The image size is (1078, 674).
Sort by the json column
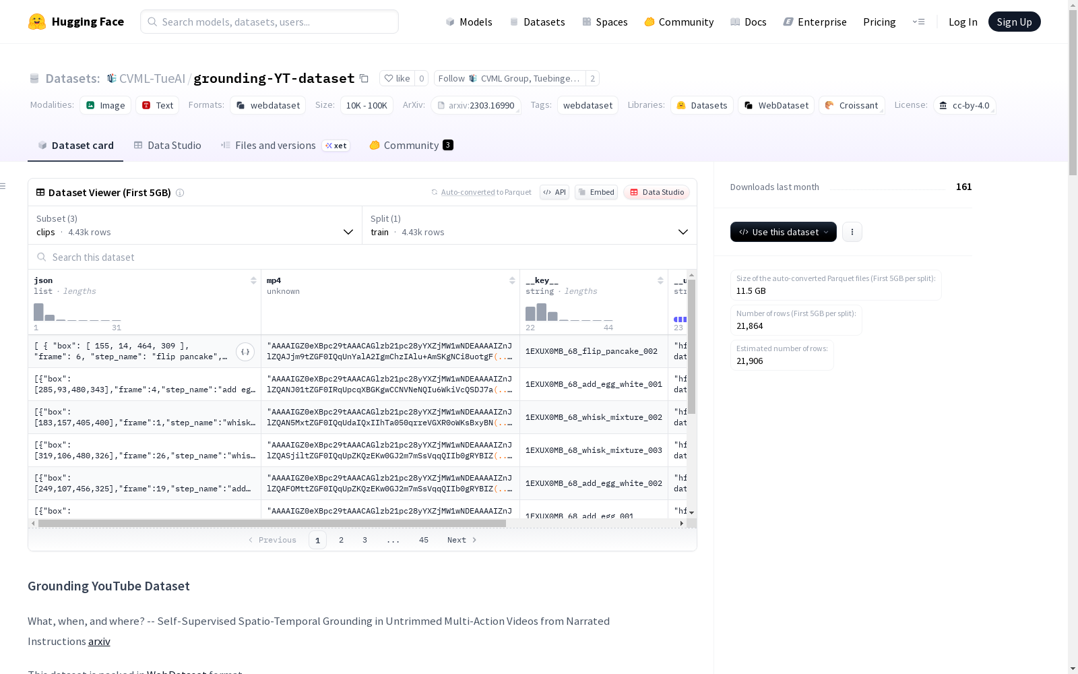tap(253, 280)
